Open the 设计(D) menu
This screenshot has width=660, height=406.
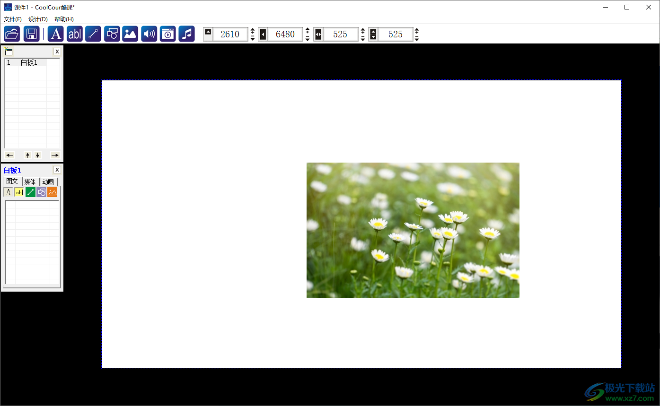tap(38, 19)
